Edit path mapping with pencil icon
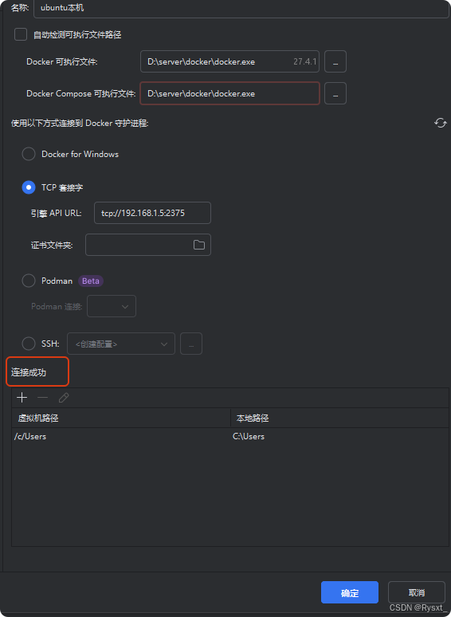Screen dimensions: 451x617 pyautogui.click(x=63, y=398)
